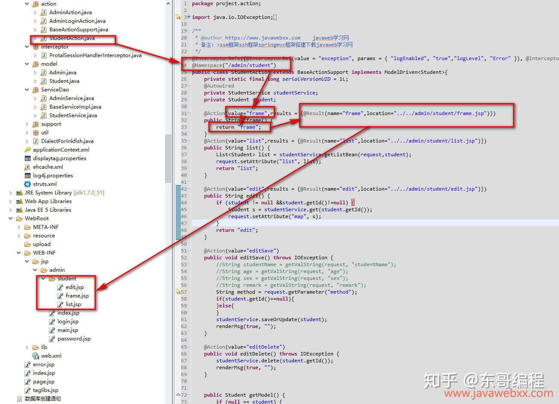Select password.jsp in the tree

pyautogui.click(x=74, y=339)
